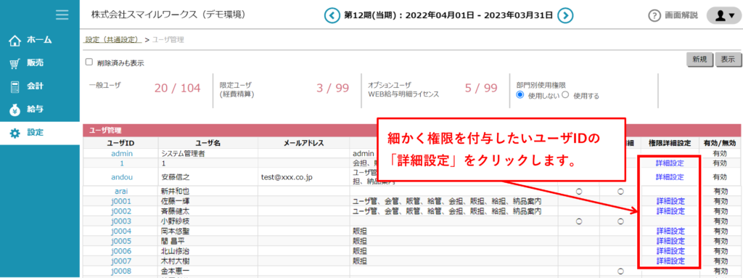Open user ID j0005 link
This screenshot has height=278, width=743.
tap(121, 241)
